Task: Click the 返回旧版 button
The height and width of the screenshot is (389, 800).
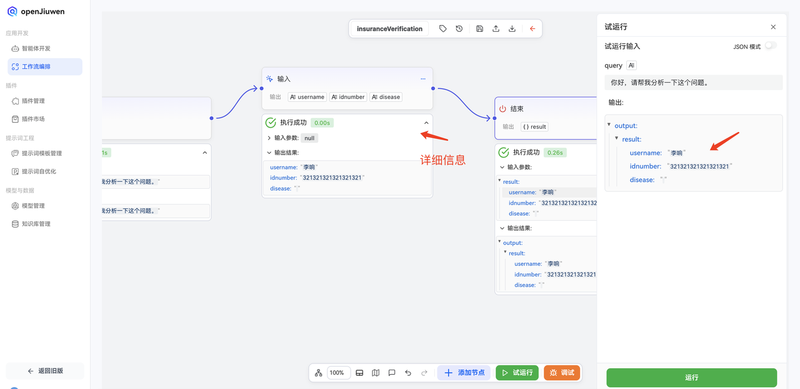Action: click(45, 371)
